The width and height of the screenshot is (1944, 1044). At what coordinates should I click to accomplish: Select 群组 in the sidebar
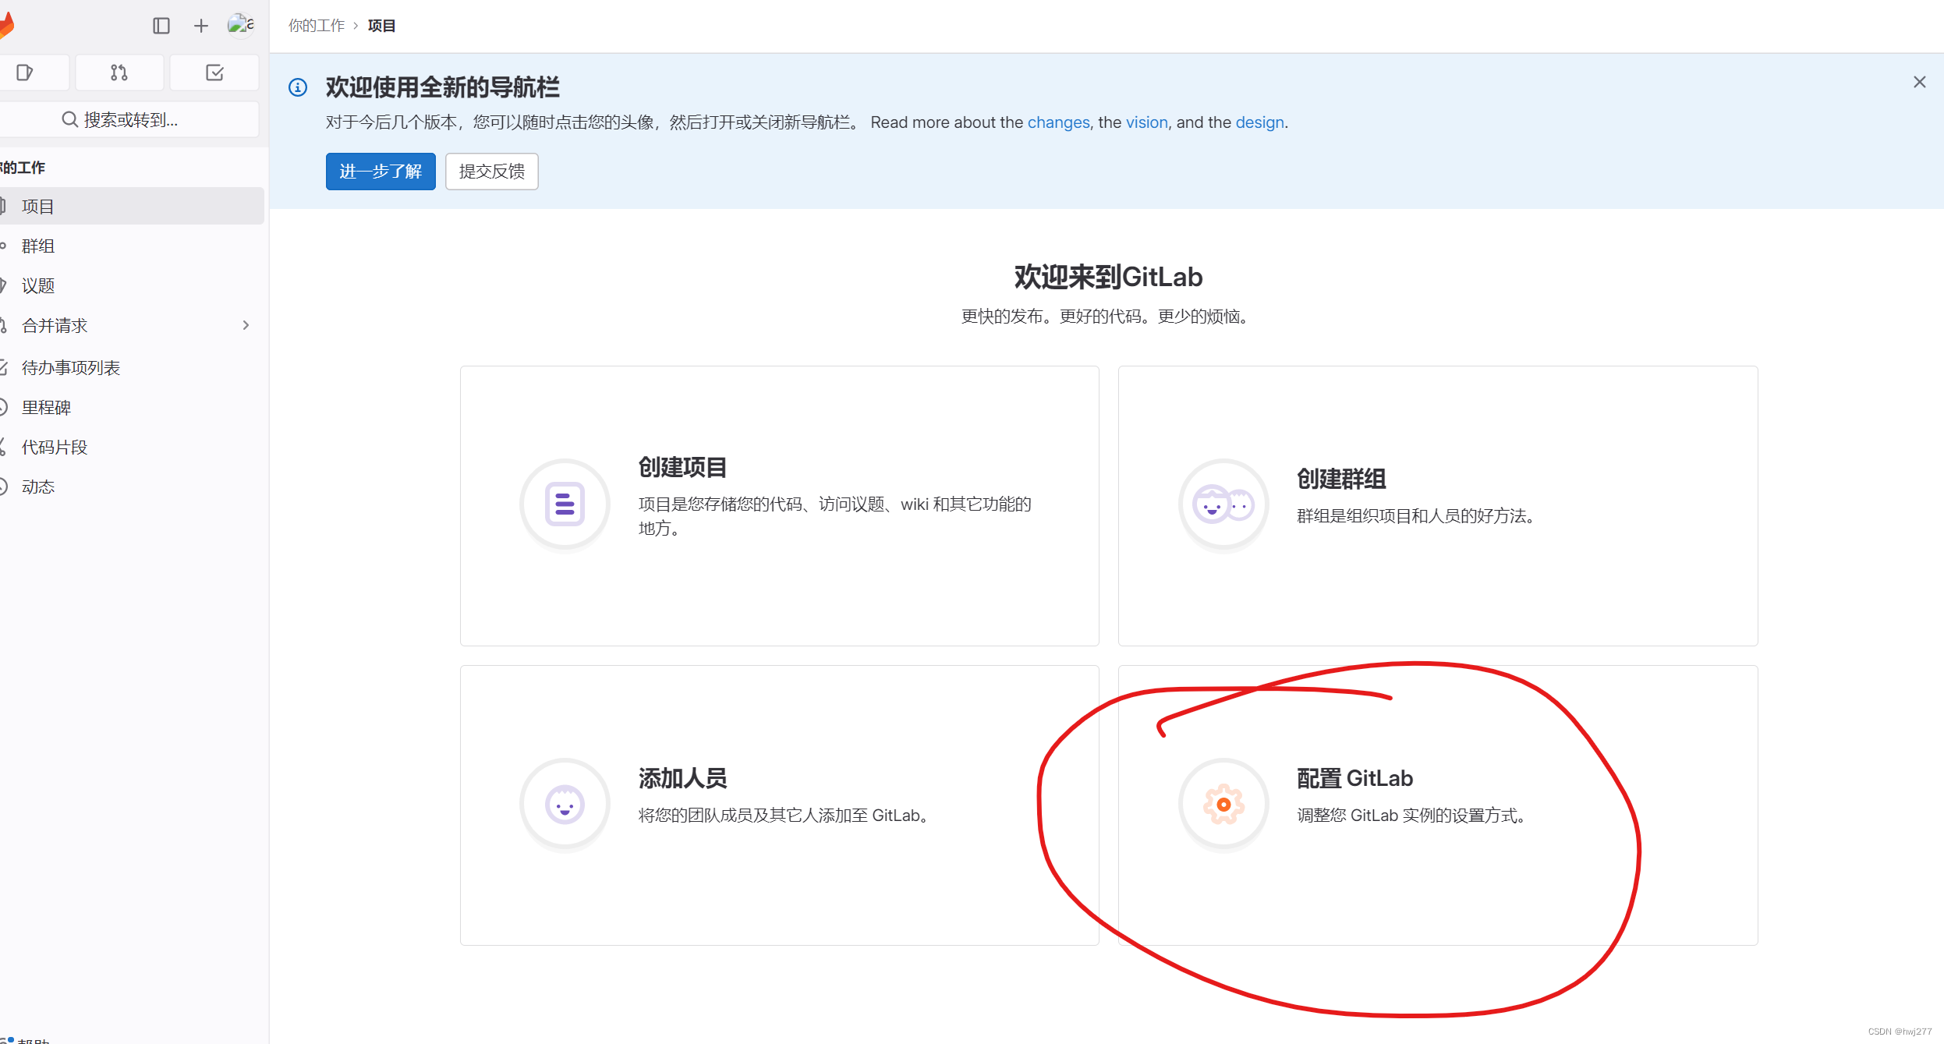pos(132,246)
